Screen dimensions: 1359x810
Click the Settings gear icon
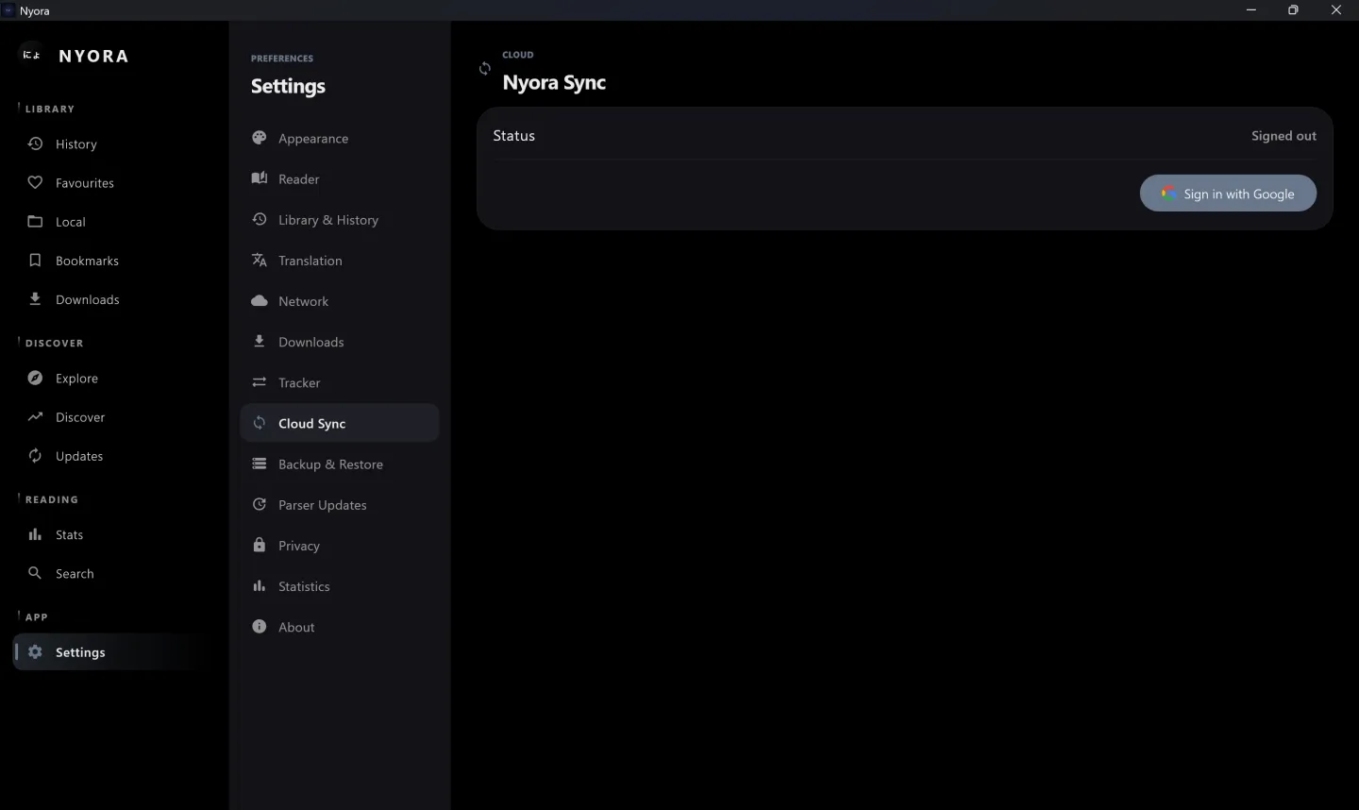click(35, 651)
